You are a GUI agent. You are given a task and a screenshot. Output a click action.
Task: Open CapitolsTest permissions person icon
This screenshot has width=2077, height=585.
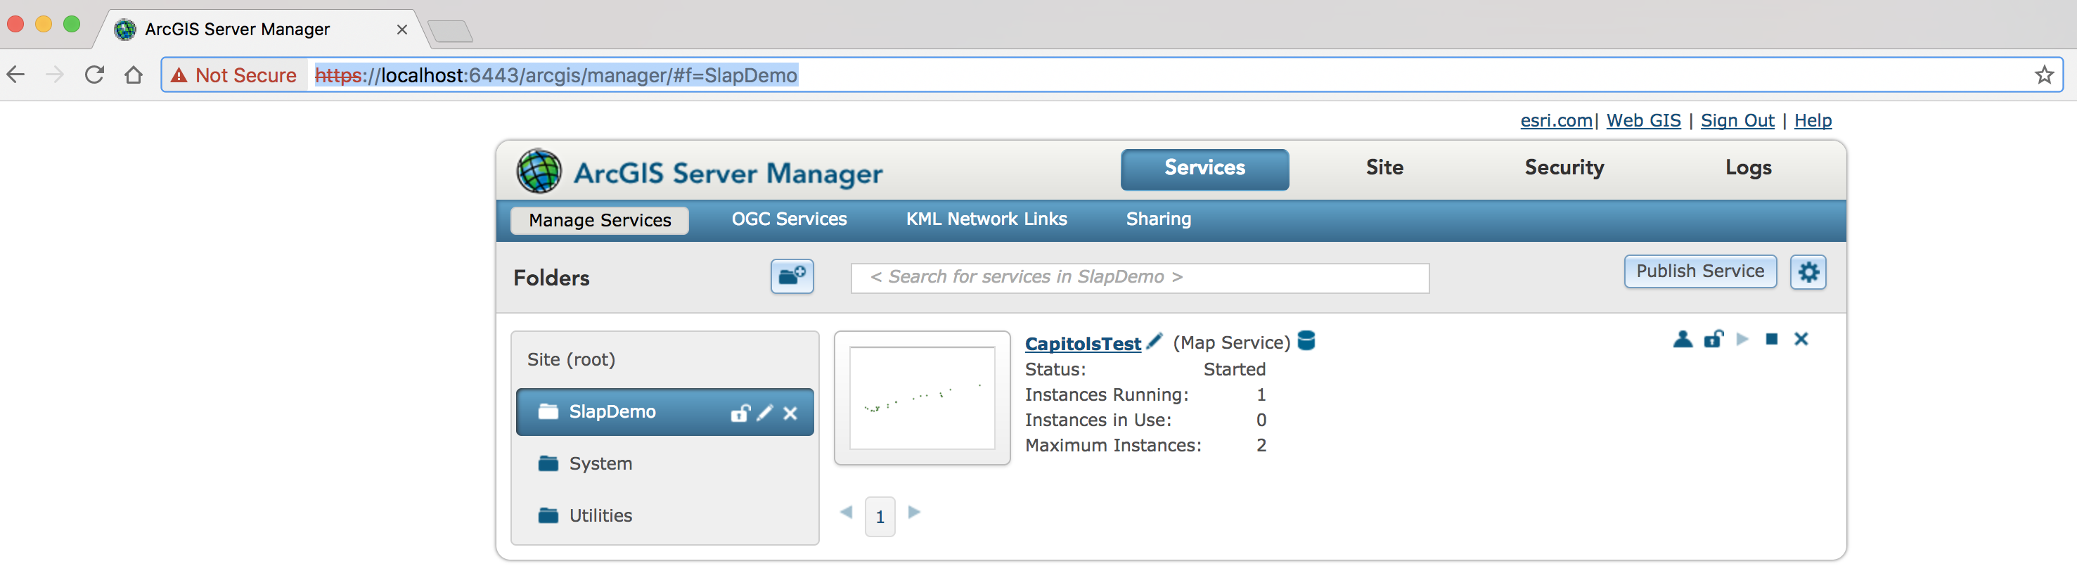pyautogui.click(x=1683, y=339)
